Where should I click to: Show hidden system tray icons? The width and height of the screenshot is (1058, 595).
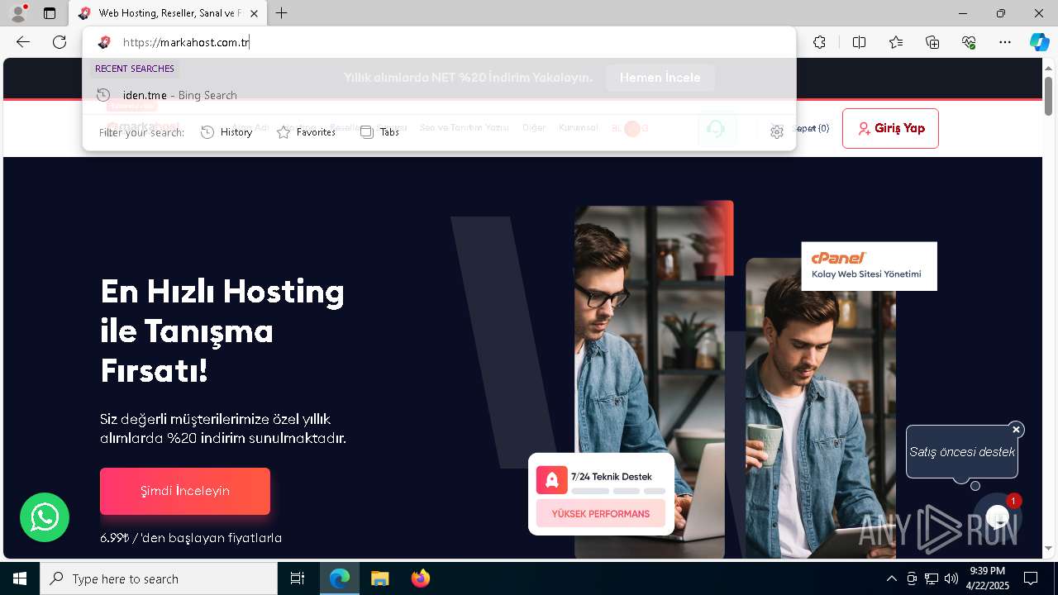point(891,578)
